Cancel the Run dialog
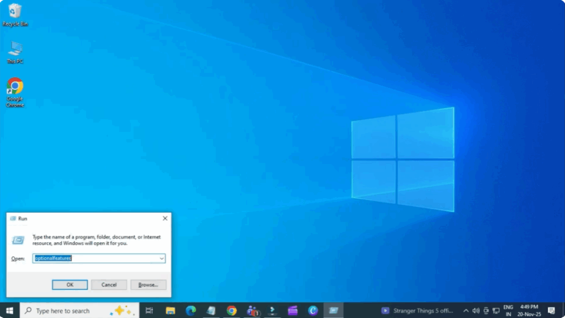Image resolution: width=565 pixels, height=318 pixels. 109,285
